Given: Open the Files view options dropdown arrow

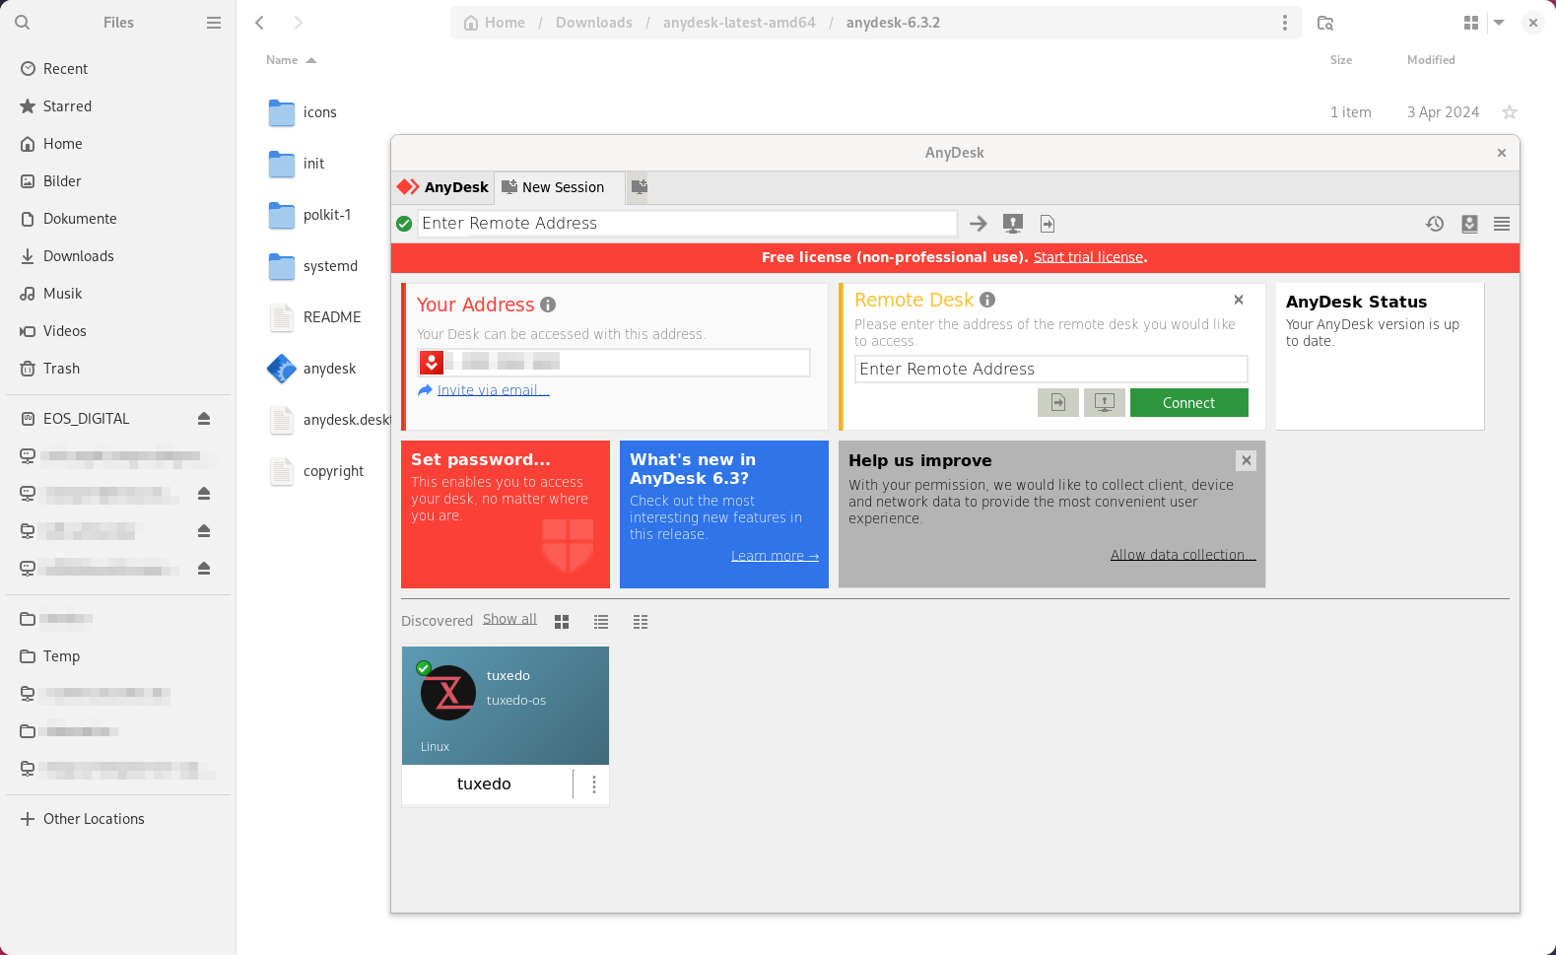Looking at the screenshot, I should point(1499,22).
